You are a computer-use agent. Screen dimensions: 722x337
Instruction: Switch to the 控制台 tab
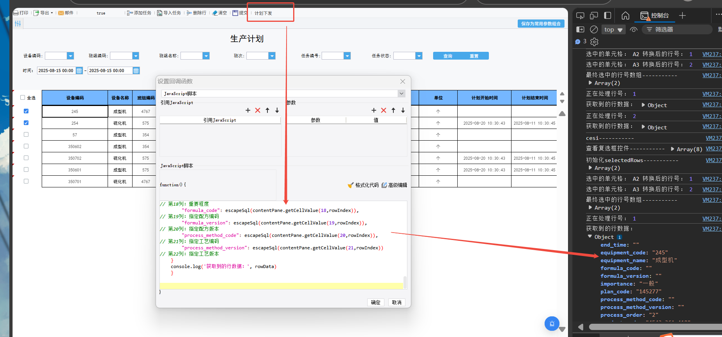(655, 16)
